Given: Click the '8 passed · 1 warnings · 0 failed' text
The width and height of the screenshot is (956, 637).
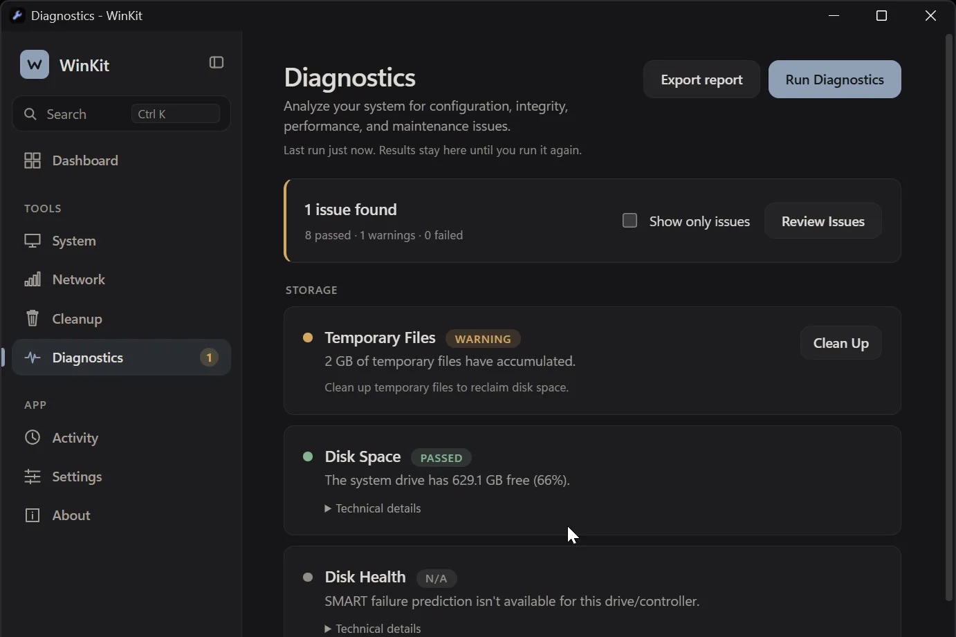Looking at the screenshot, I should pyautogui.click(x=384, y=235).
